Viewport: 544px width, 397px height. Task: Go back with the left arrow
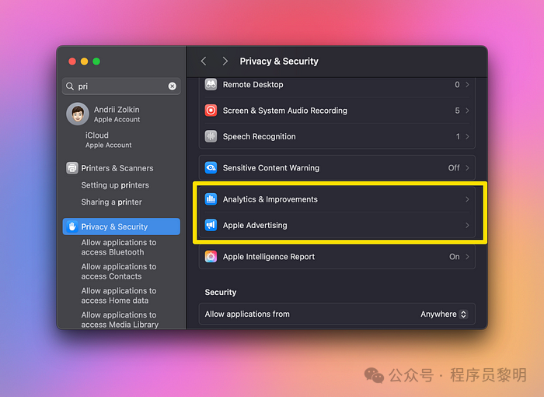click(204, 61)
